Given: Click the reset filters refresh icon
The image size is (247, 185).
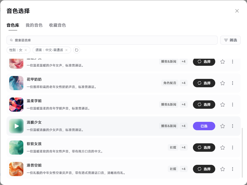Looking at the screenshot, I should (x=77, y=50).
